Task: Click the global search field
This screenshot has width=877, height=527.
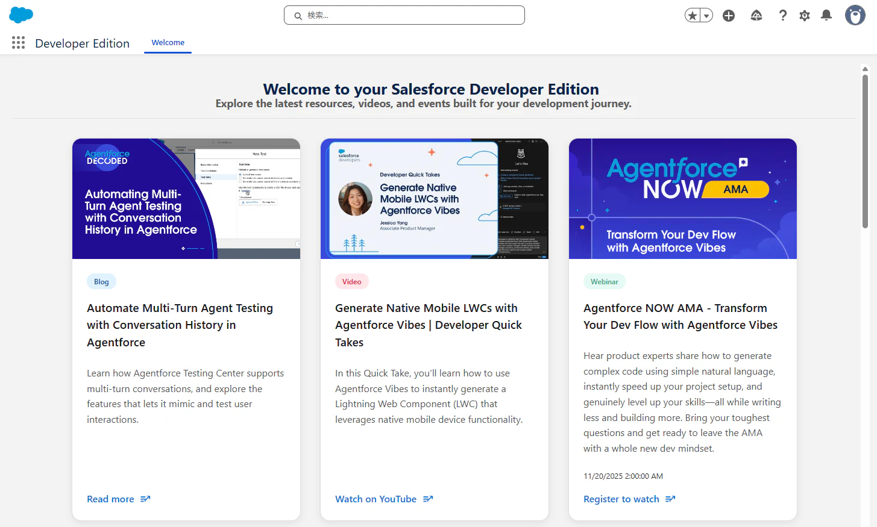Action: 404,15
